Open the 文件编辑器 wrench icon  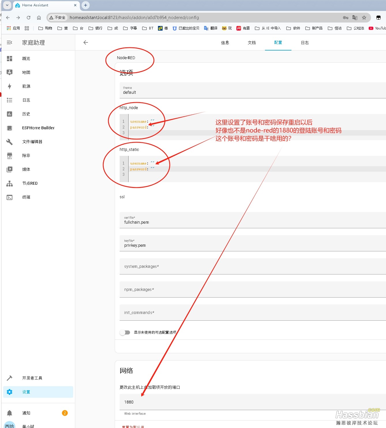point(10,142)
